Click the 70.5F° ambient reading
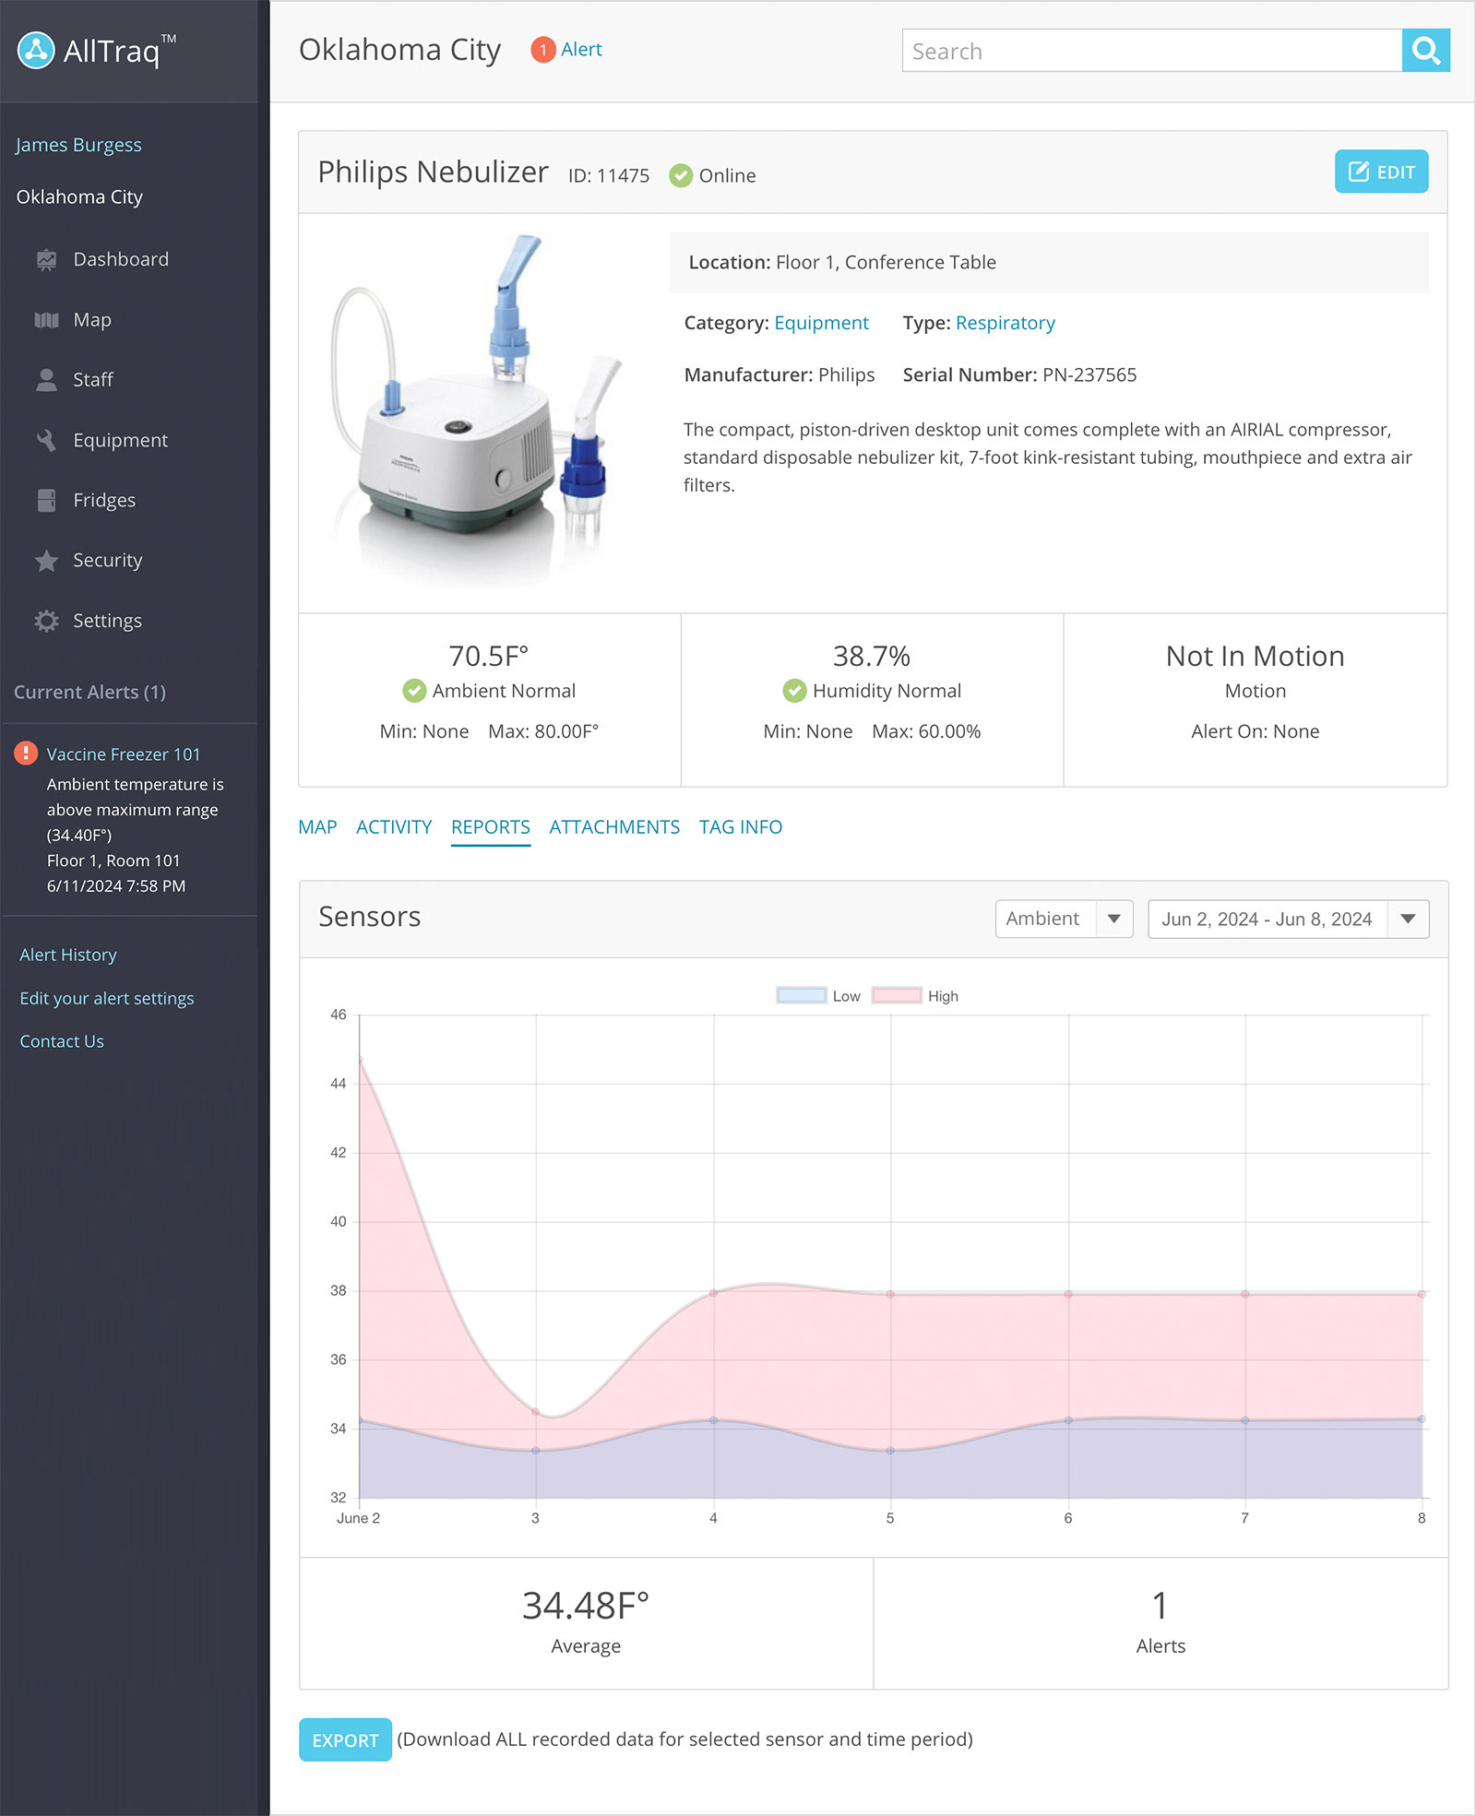Viewport: 1476px width, 1816px height. pyautogui.click(x=488, y=656)
